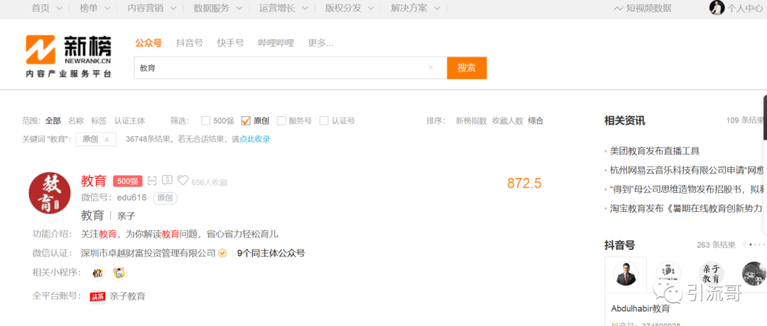Viewport: 767px width, 326px height.
Task: Open news 淘宝教育发布《暑期在线教育创新势力
Action: pos(686,208)
